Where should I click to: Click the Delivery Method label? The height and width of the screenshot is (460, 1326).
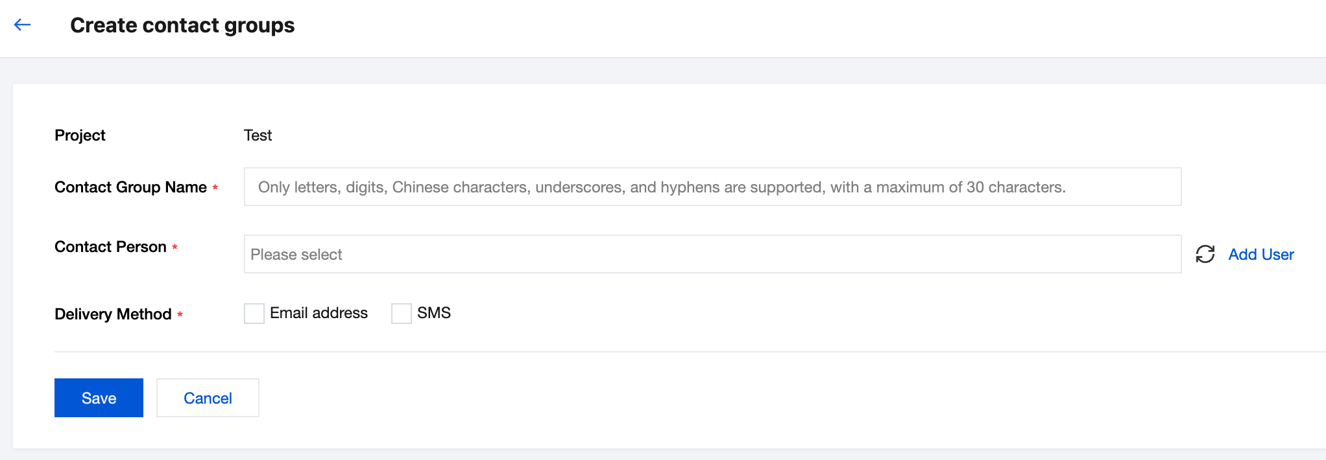pos(113,314)
